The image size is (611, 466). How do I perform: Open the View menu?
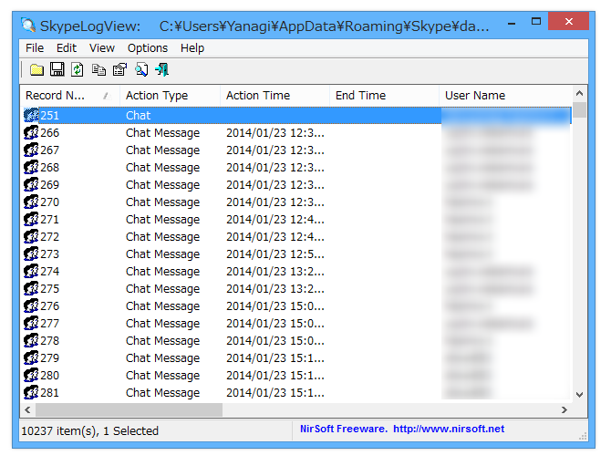point(102,48)
